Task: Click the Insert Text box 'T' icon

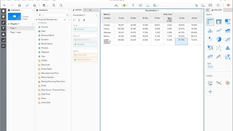Action: [x=133, y=5]
